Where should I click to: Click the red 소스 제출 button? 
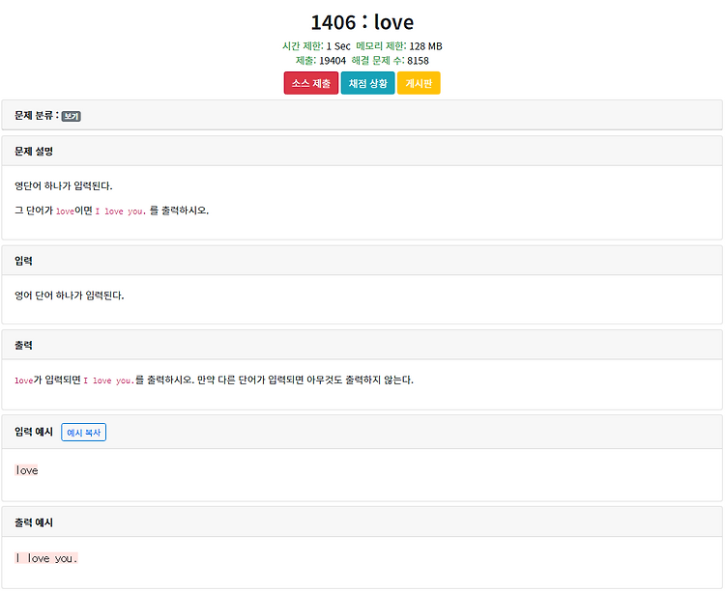(310, 83)
